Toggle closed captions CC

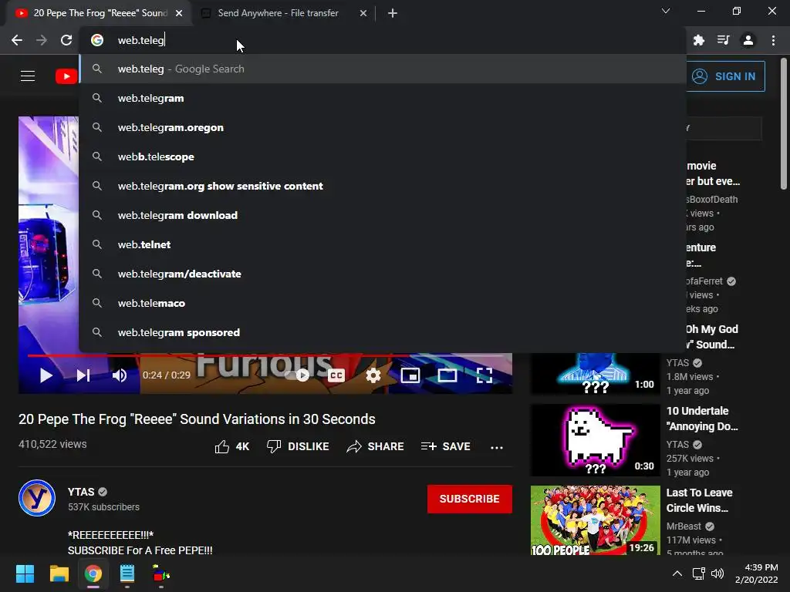tap(336, 375)
